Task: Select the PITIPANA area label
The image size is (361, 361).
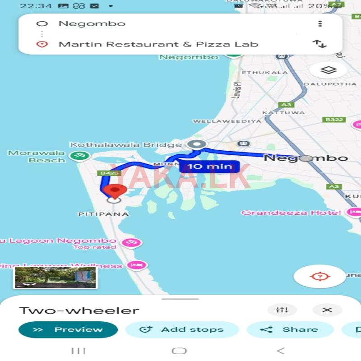Action: [x=103, y=214]
